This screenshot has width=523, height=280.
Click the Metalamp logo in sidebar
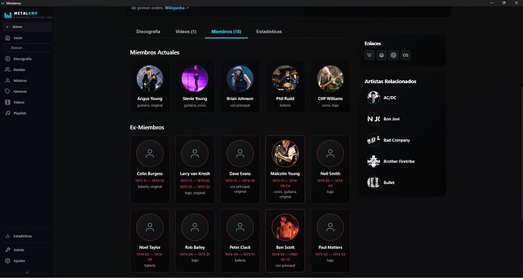pos(28,14)
